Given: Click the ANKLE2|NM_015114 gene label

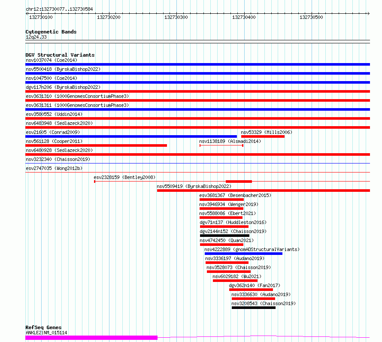Looking at the screenshot, I should (x=46, y=333).
